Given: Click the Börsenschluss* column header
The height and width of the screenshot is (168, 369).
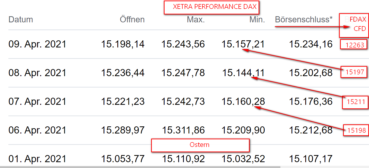Looking at the screenshot, I should [x=304, y=20].
